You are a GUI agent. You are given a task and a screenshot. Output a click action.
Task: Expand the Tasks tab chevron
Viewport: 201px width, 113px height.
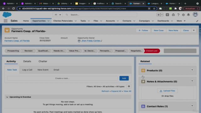pyautogui.click(x=89, y=21)
